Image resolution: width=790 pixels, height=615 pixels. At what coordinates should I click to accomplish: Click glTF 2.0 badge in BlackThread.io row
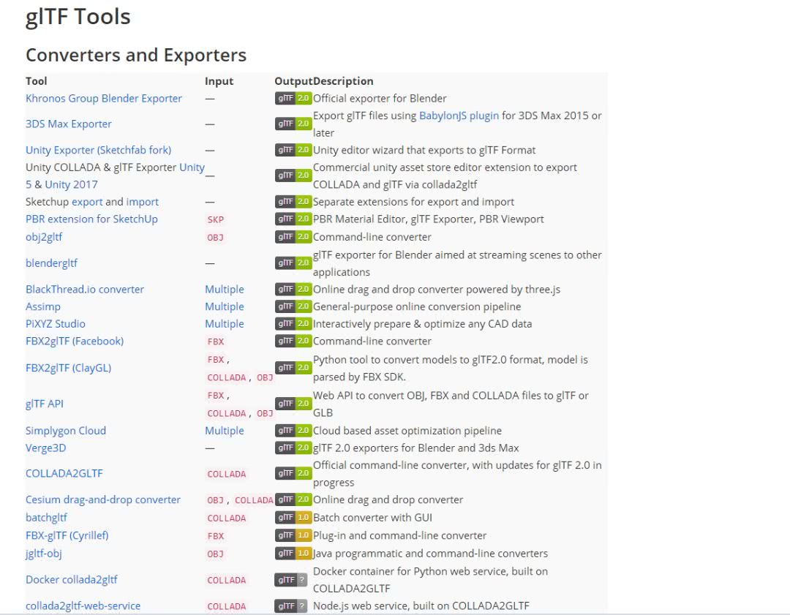(x=293, y=289)
